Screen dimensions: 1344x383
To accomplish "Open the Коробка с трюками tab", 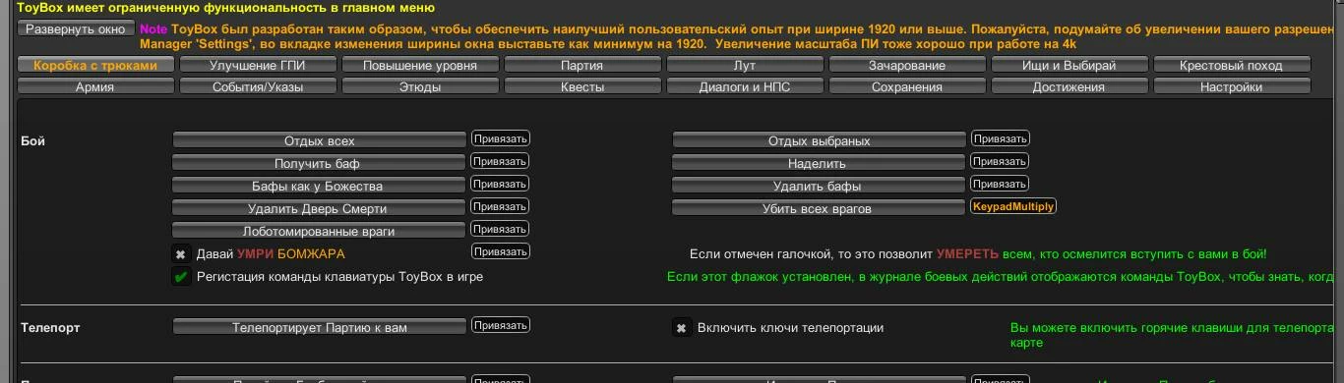I will tap(94, 65).
